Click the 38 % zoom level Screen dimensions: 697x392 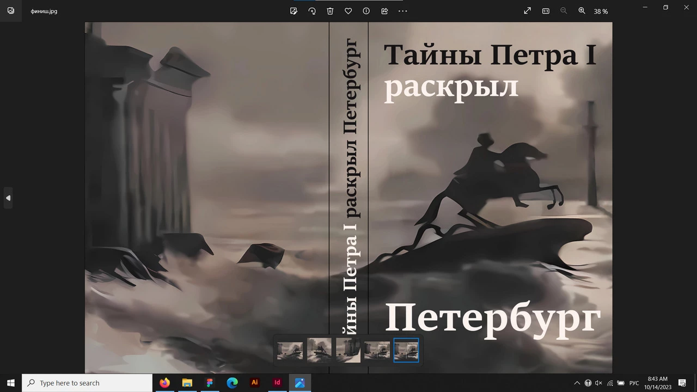(x=601, y=11)
